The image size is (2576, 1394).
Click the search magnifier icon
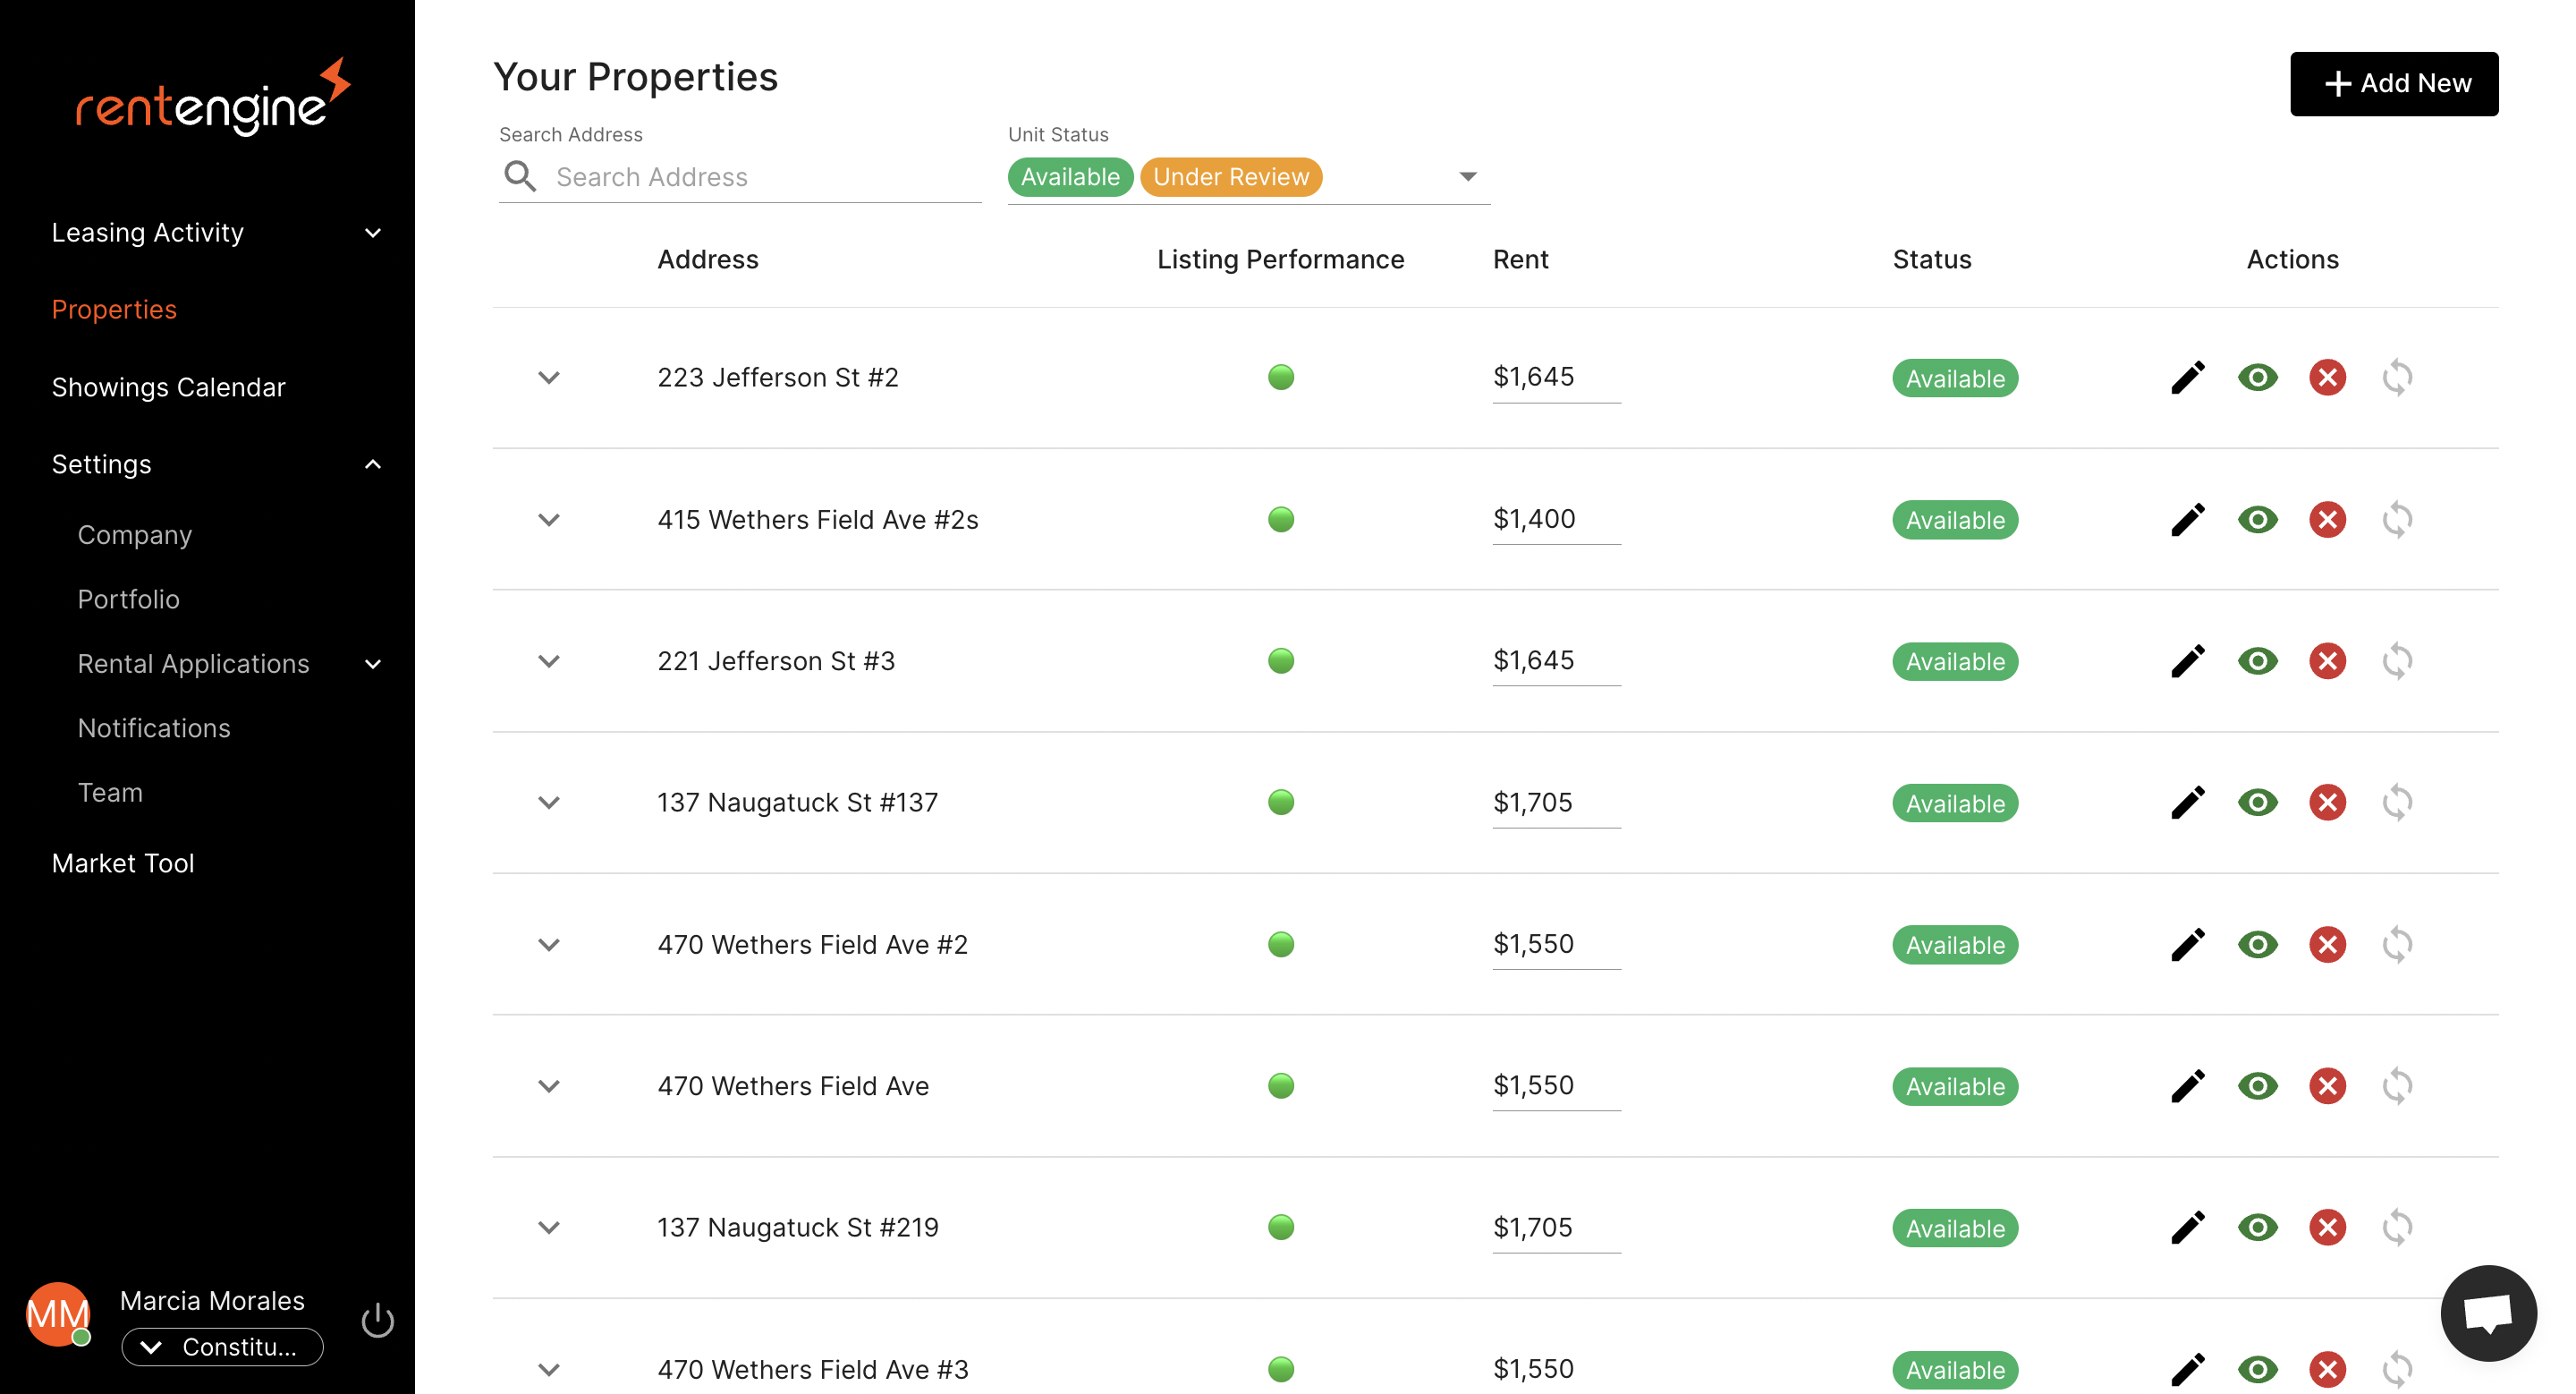(520, 176)
